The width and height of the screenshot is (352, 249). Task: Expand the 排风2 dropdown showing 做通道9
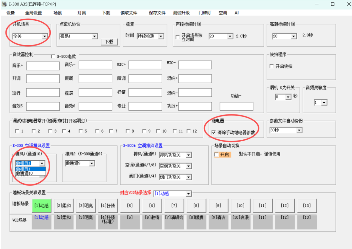click(x=92, y=163)
